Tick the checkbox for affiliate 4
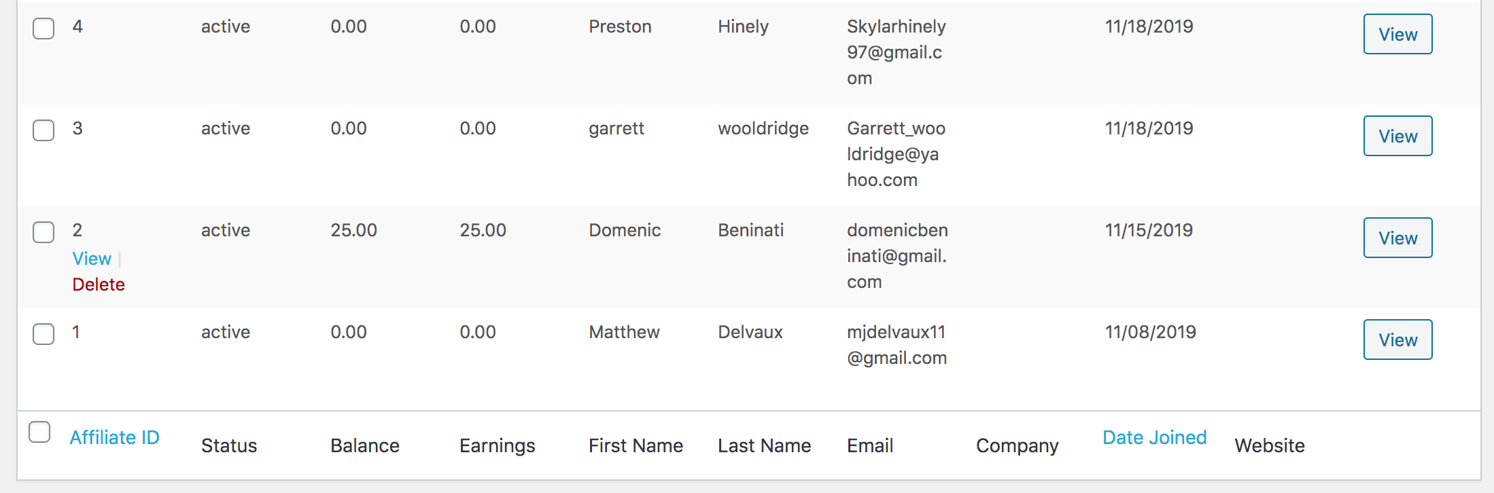 (44, 29)
